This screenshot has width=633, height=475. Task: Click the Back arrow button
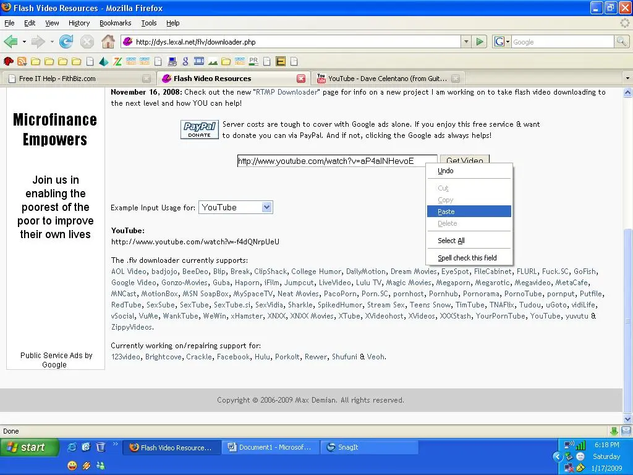click(11, 42)
